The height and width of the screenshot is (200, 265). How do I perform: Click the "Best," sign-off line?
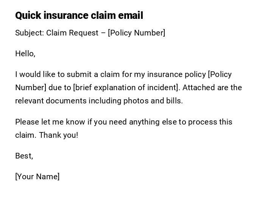[24, 156]
